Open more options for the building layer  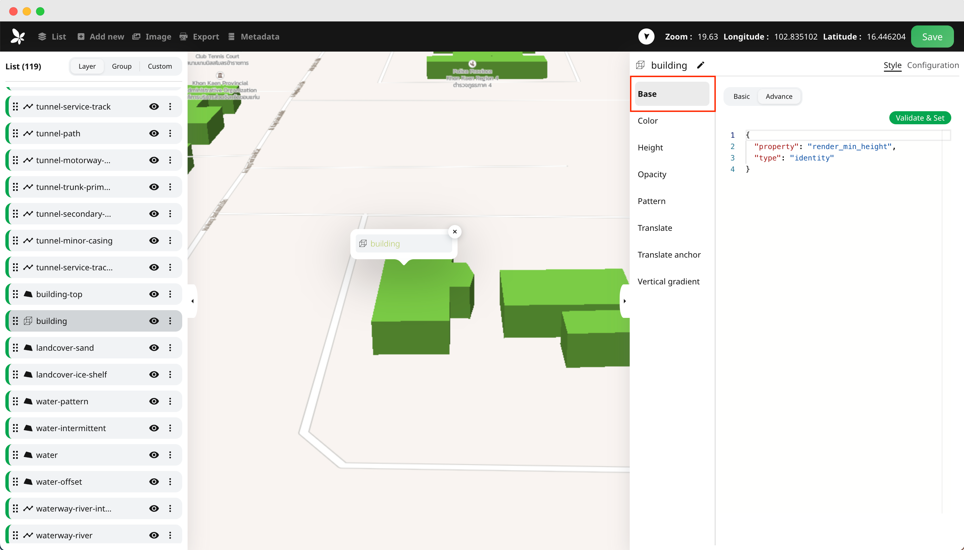coord(170,321)
